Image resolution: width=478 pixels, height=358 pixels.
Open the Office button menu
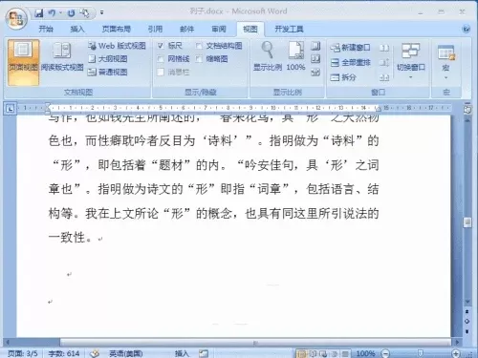[16, 18]
